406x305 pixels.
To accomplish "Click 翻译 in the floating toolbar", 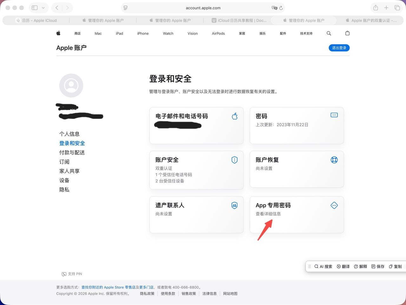I will (343, 267).
